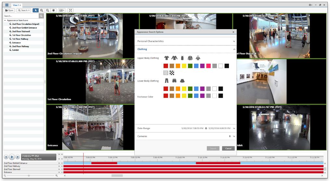Pick blue for lower body clothing
Screen dimensions: 331x181
pyautogui.click(x=196, y=89)
